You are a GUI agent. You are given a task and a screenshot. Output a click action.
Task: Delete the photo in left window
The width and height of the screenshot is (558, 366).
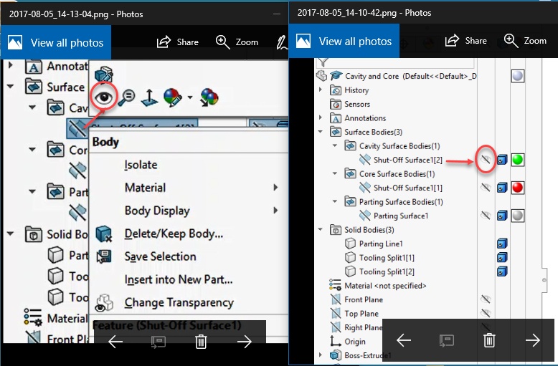click(x=201, y=342)
